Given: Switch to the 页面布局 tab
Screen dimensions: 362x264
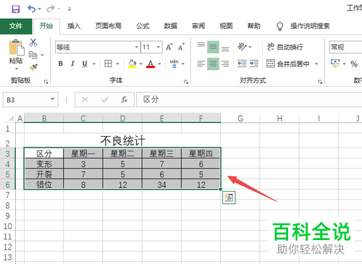Looking at the screenshot, I should pyautogui.click(x=108, y=26).
